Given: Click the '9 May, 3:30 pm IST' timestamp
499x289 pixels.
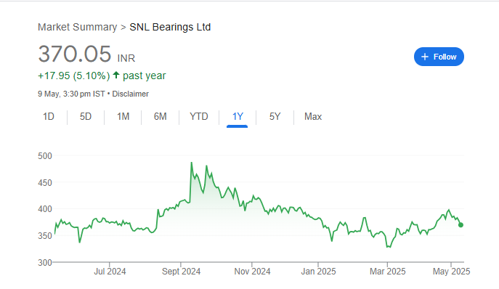Looking at the screenshot, I should (71, 94).
